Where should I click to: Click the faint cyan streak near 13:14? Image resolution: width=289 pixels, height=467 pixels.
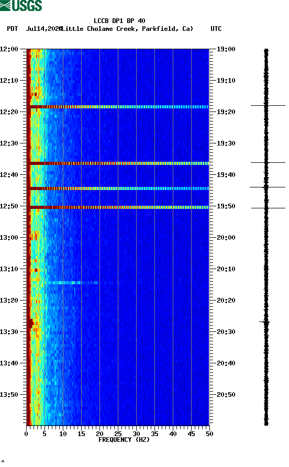72,283
